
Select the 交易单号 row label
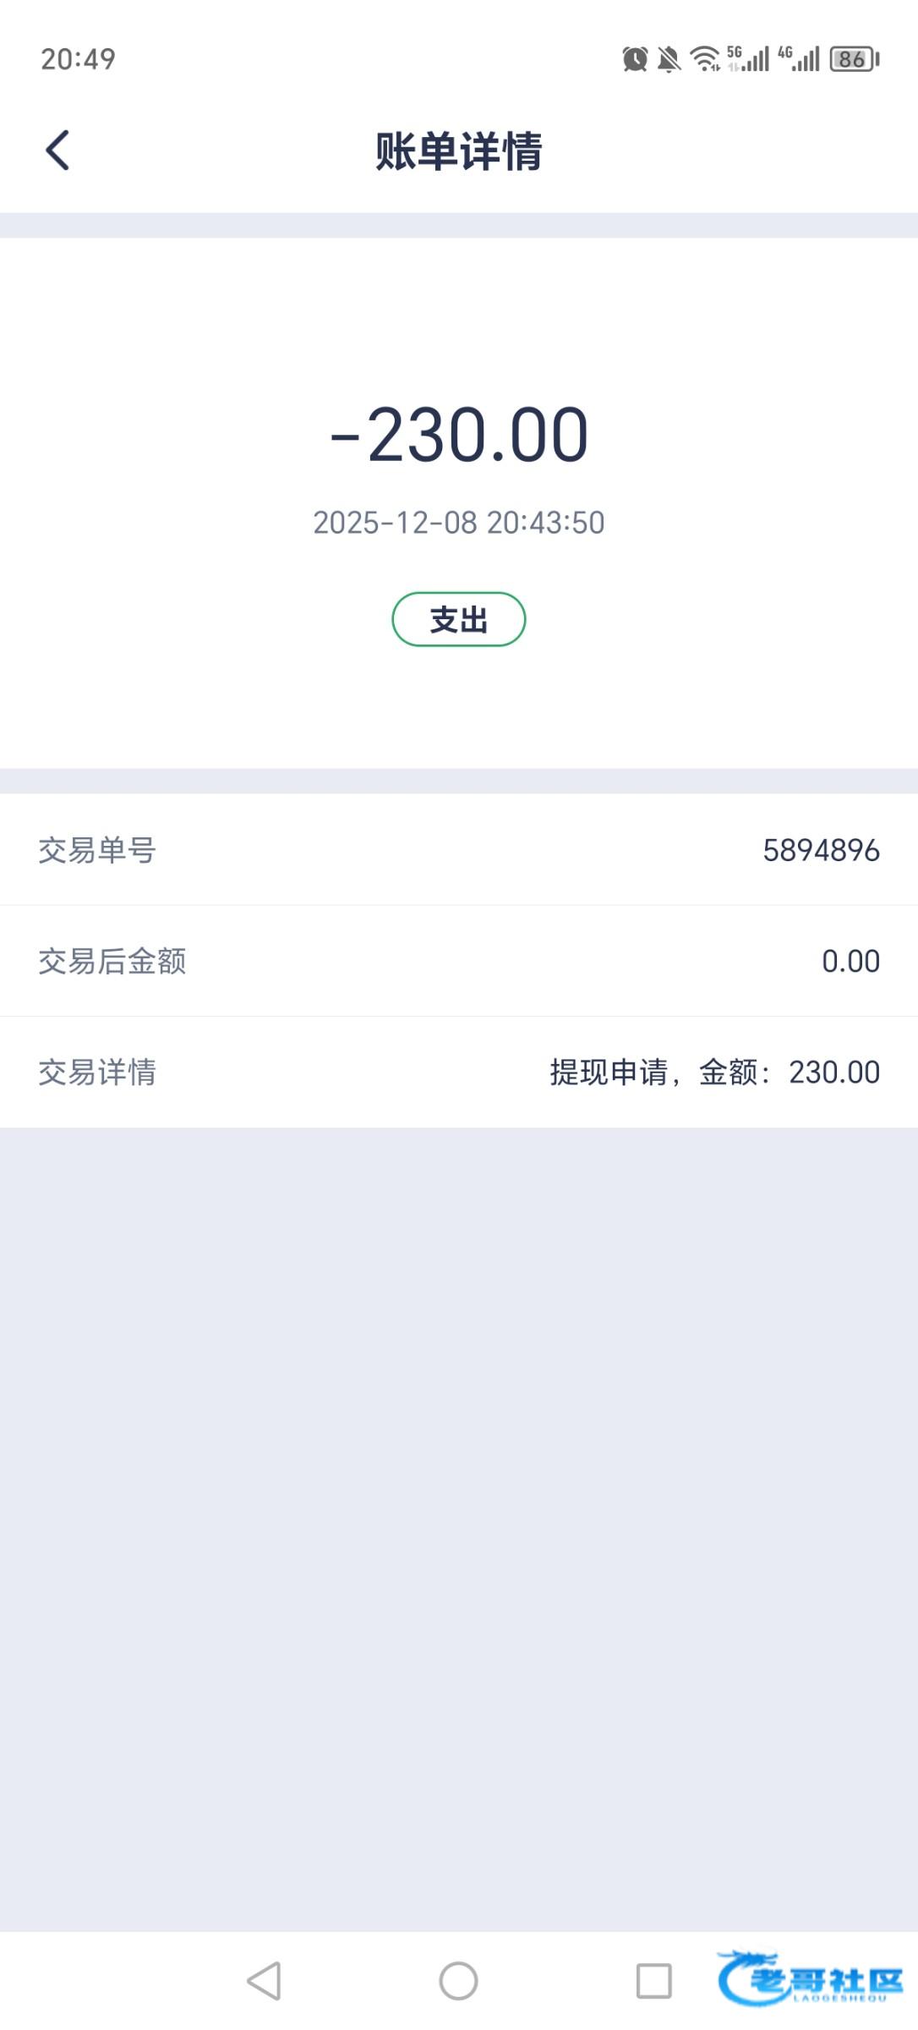pyautogui.click(x=97, y=850)
